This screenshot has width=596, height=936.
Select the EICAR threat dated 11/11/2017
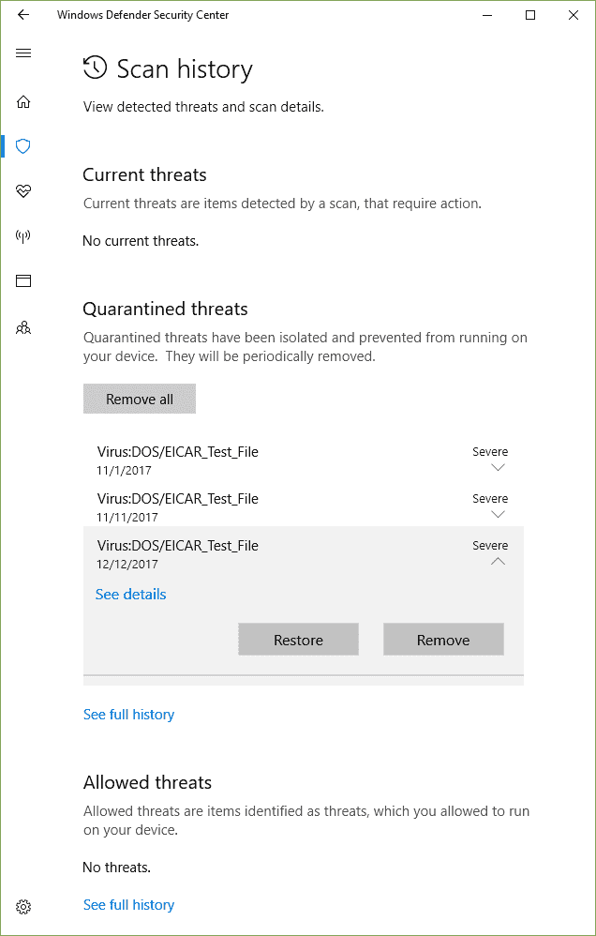point(304,506)
